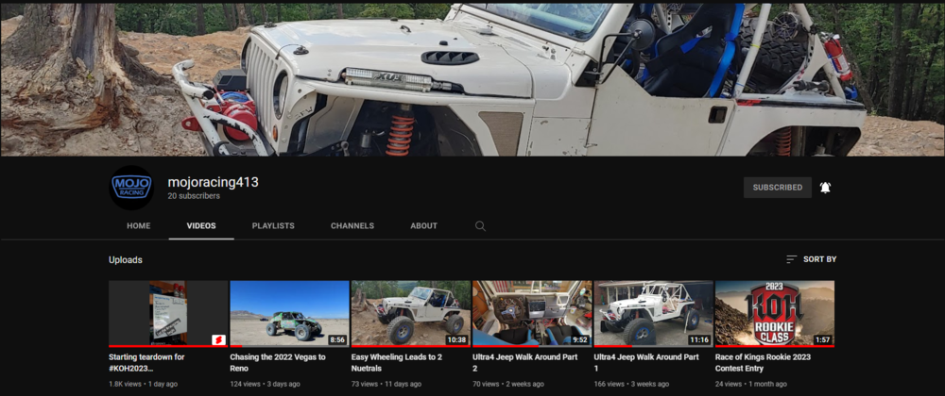Click '124 views • 3 days ago' text

click(265, 384)
